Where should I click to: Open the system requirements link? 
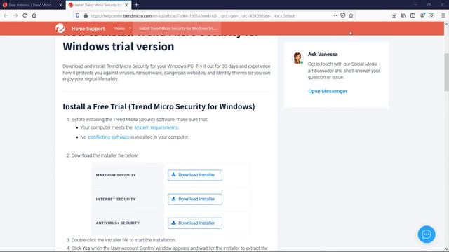pyautogui.click(x=156, y=127)
